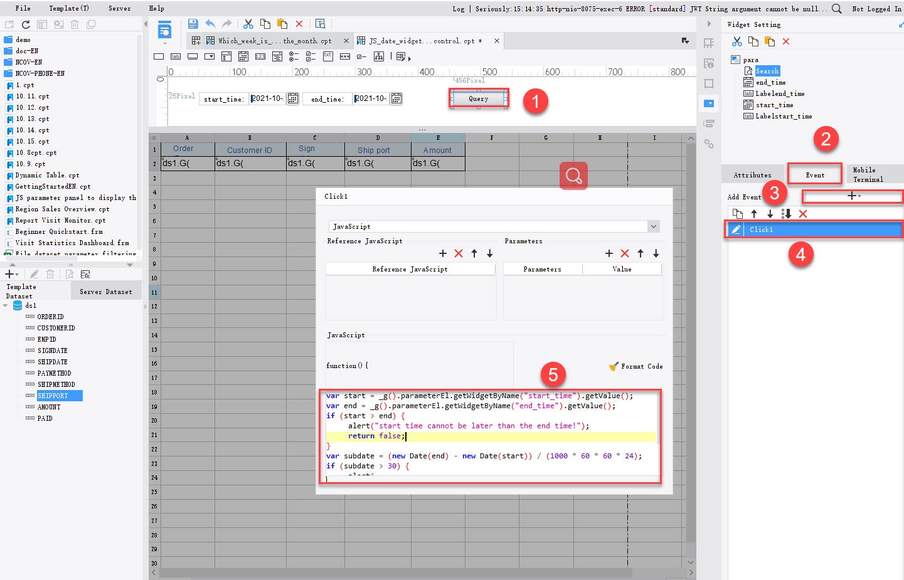Open the JavaScript event type dropdown

coord(653,226)
